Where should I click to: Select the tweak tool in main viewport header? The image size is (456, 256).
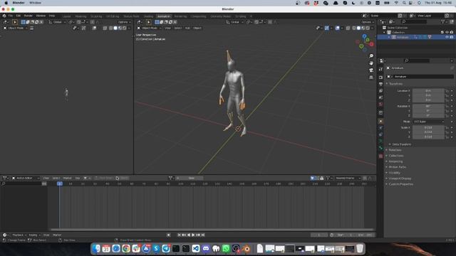(x=149, y=22)
